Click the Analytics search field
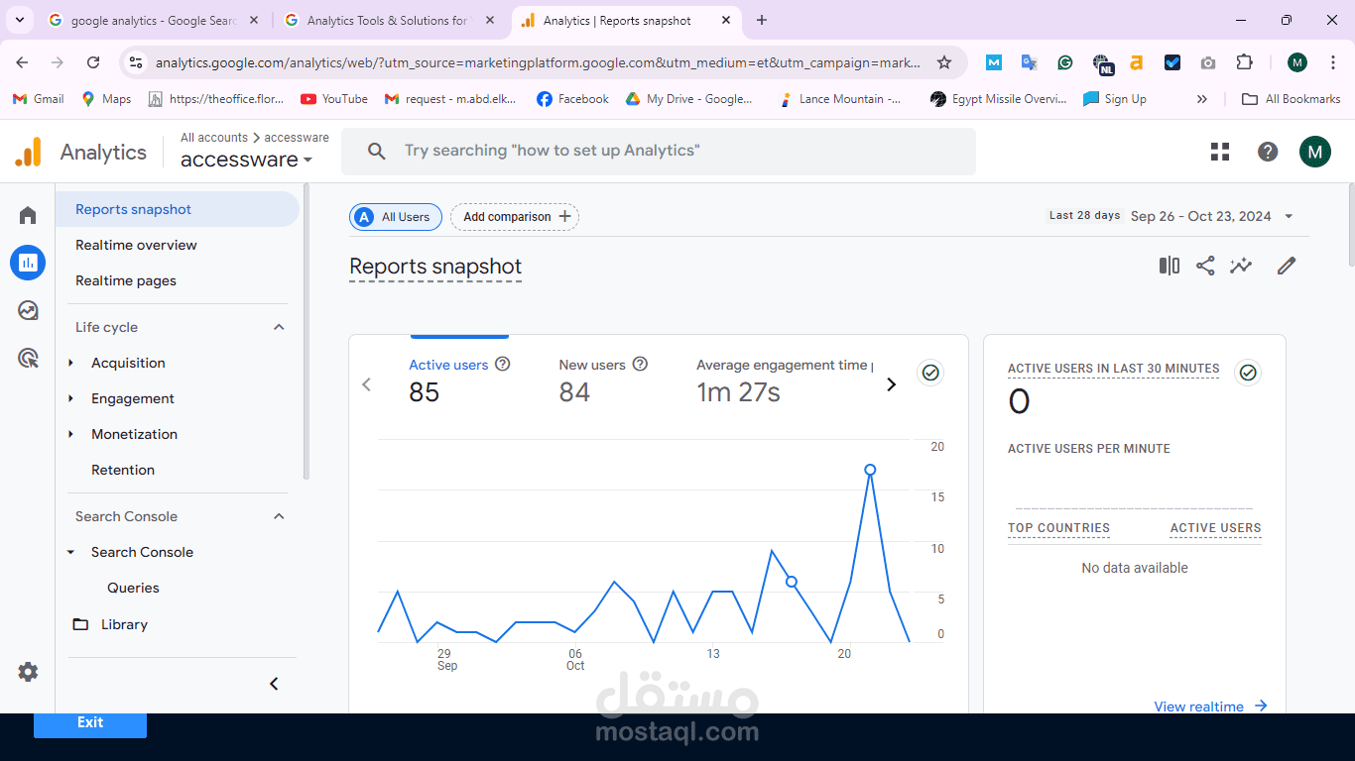Screen dimensions: 1355x761 click(659, 152)
